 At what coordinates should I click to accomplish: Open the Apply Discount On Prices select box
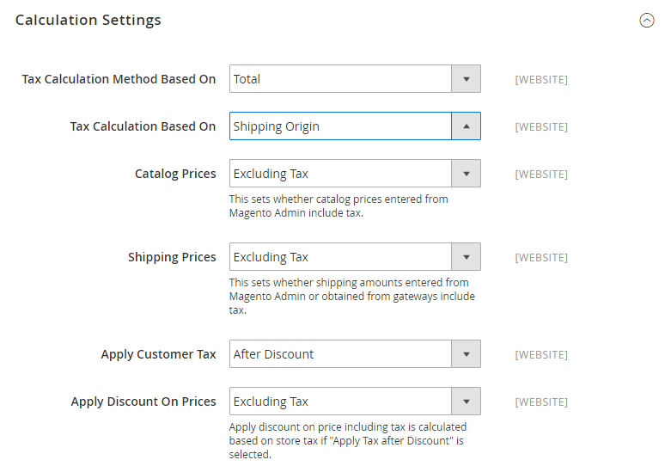[341, 402]
